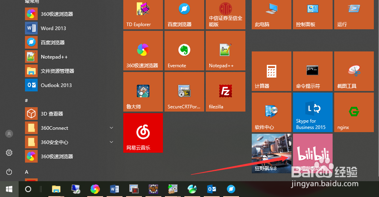This screenshot has width=379, height=197.
Task: Select the A section letter header
Action: click(x=27, y=172)
